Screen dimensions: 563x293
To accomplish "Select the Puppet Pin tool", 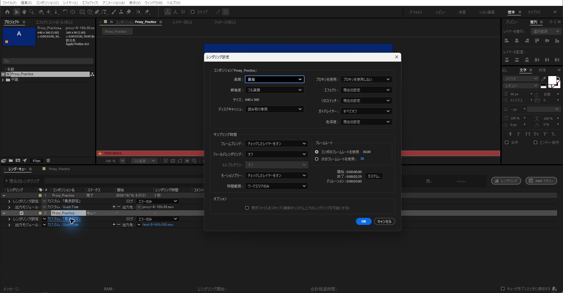I will pyautogui.click(x=147, y=12).
